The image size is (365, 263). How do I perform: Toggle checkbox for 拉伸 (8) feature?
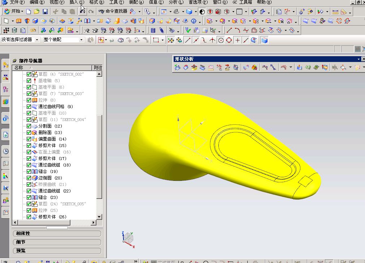pos(29,100)
